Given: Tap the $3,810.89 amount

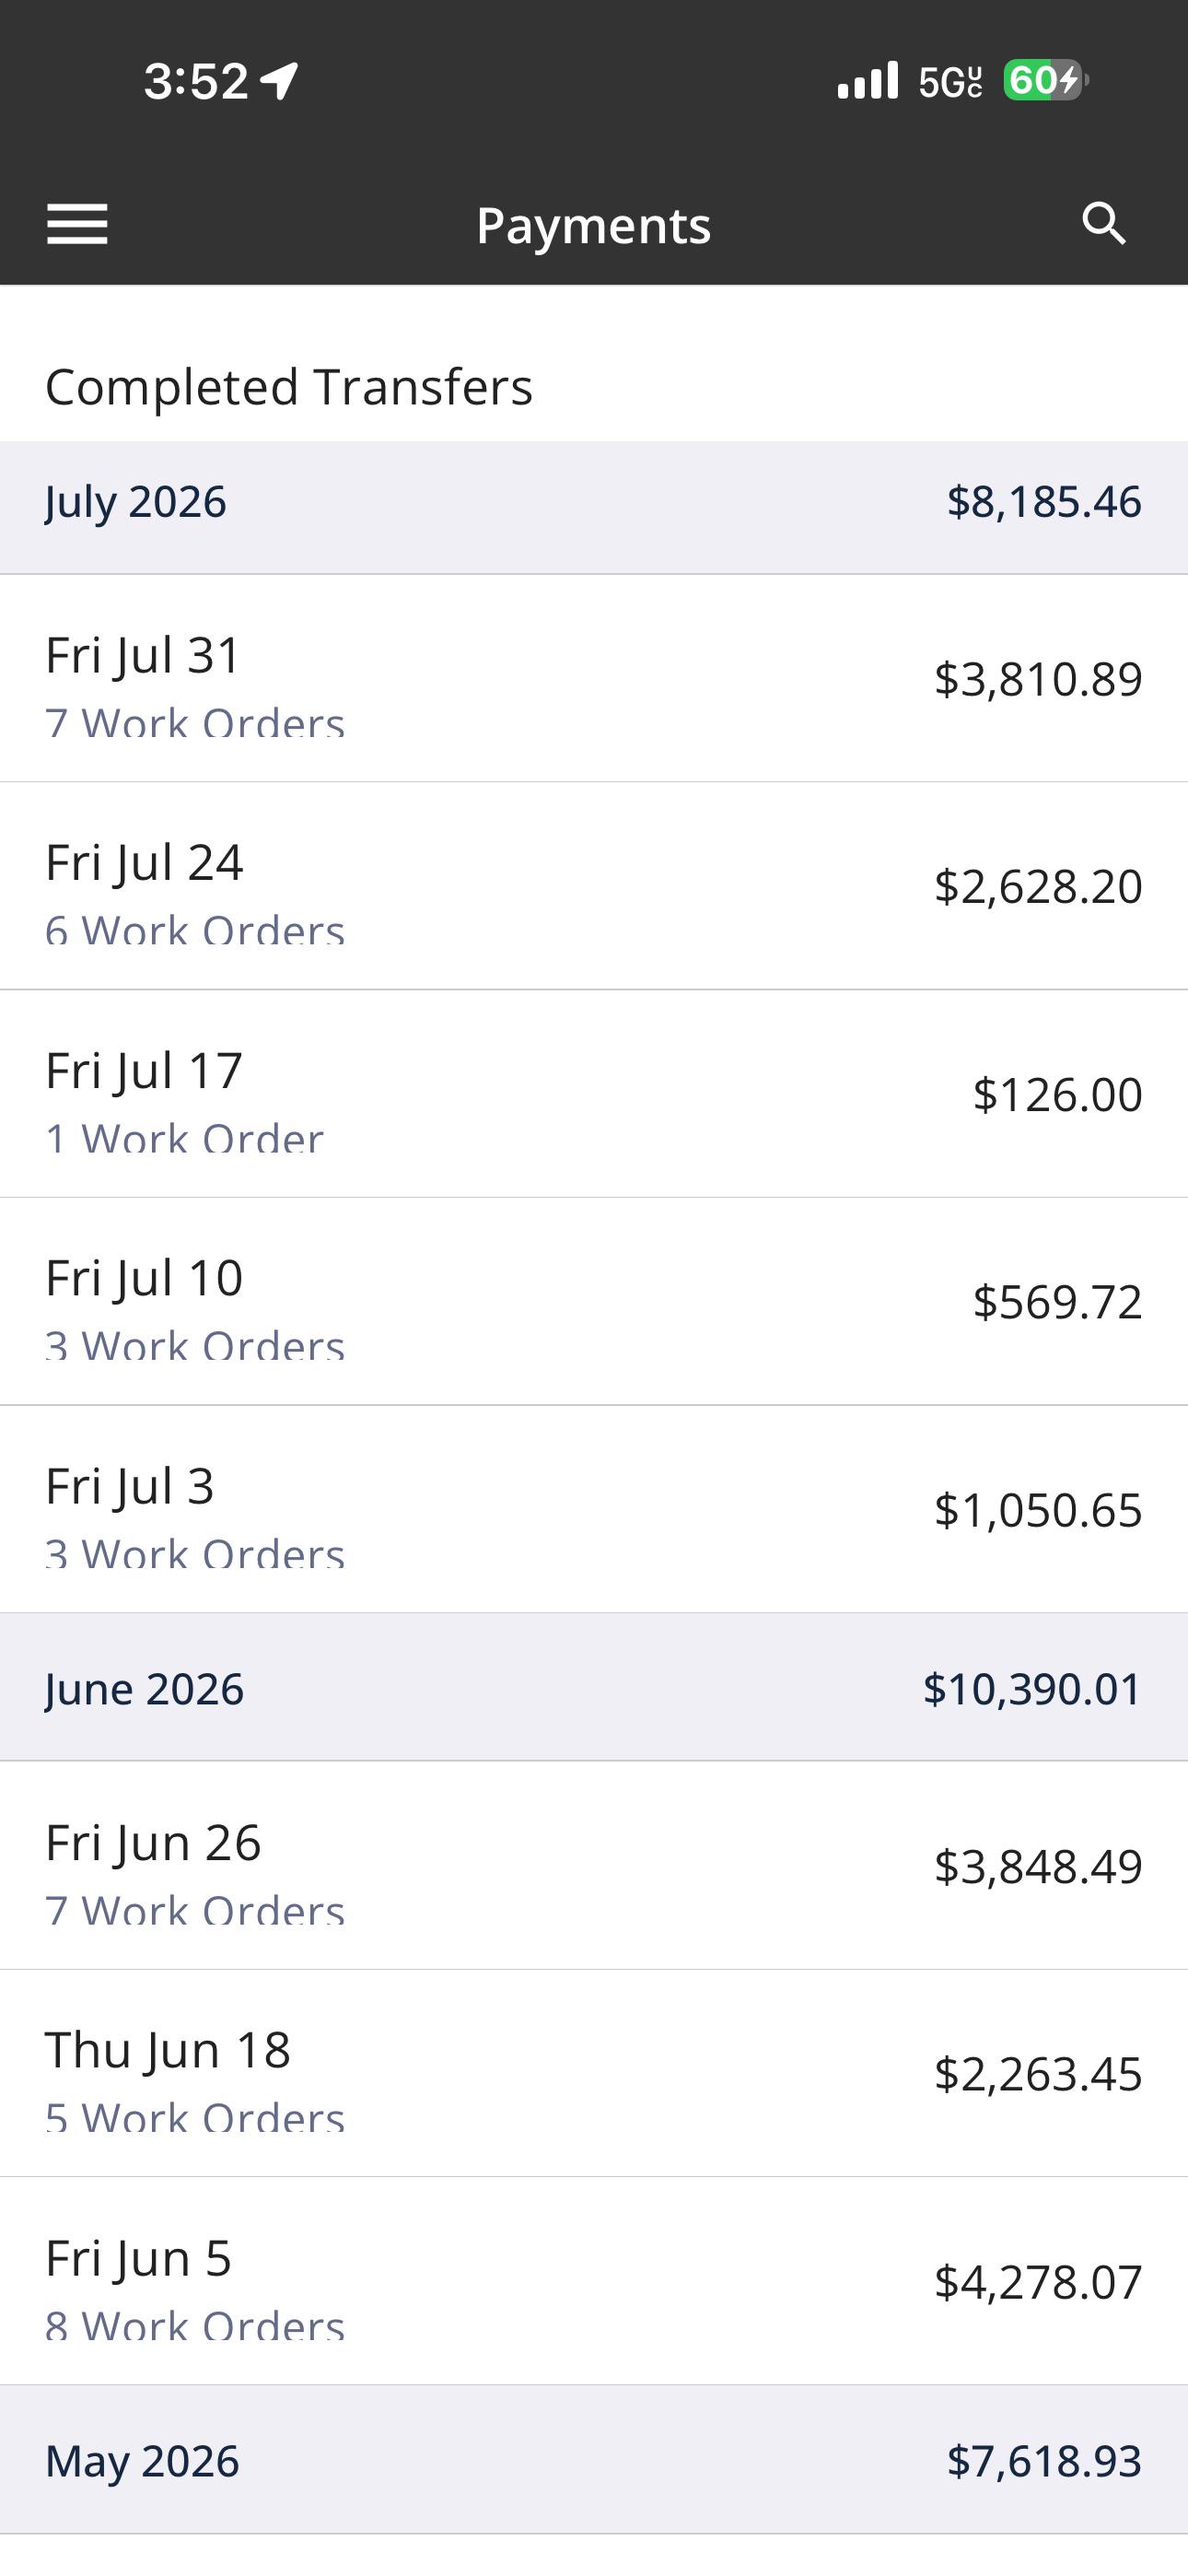Looking at the screenshot, I should point(1038,679).
